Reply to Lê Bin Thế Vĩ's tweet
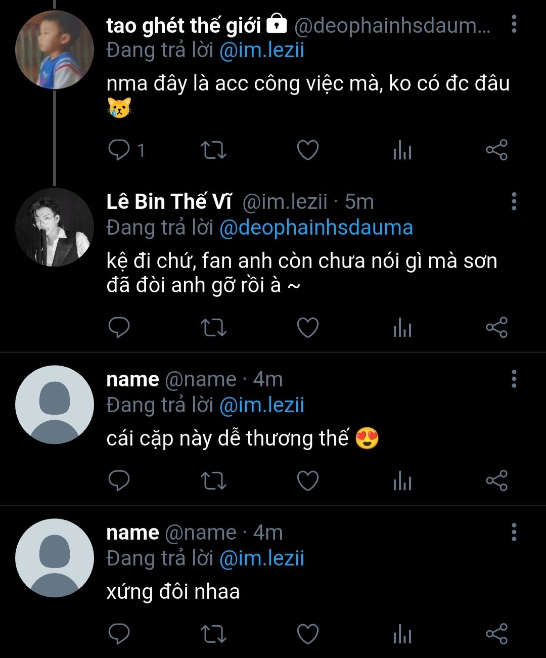Screen dimensions: 546x658 119,328
